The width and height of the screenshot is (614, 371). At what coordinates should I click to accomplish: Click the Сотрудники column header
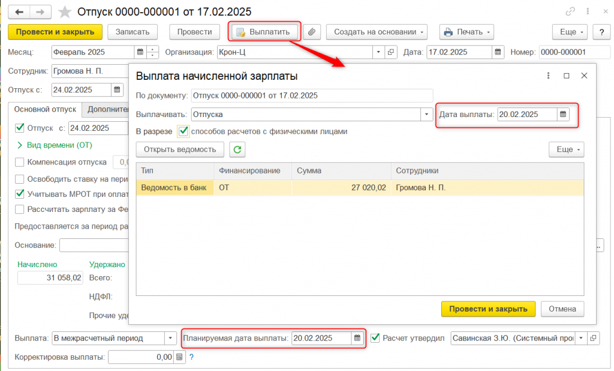pyautogui.click(x=487, y=171)
